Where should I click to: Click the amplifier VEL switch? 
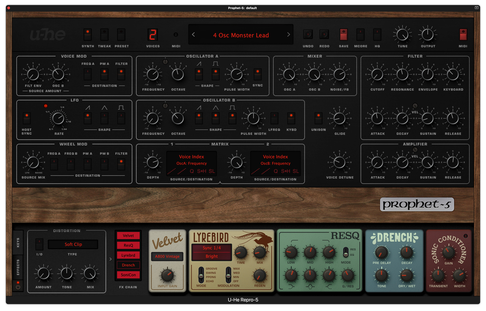point(415,150)
